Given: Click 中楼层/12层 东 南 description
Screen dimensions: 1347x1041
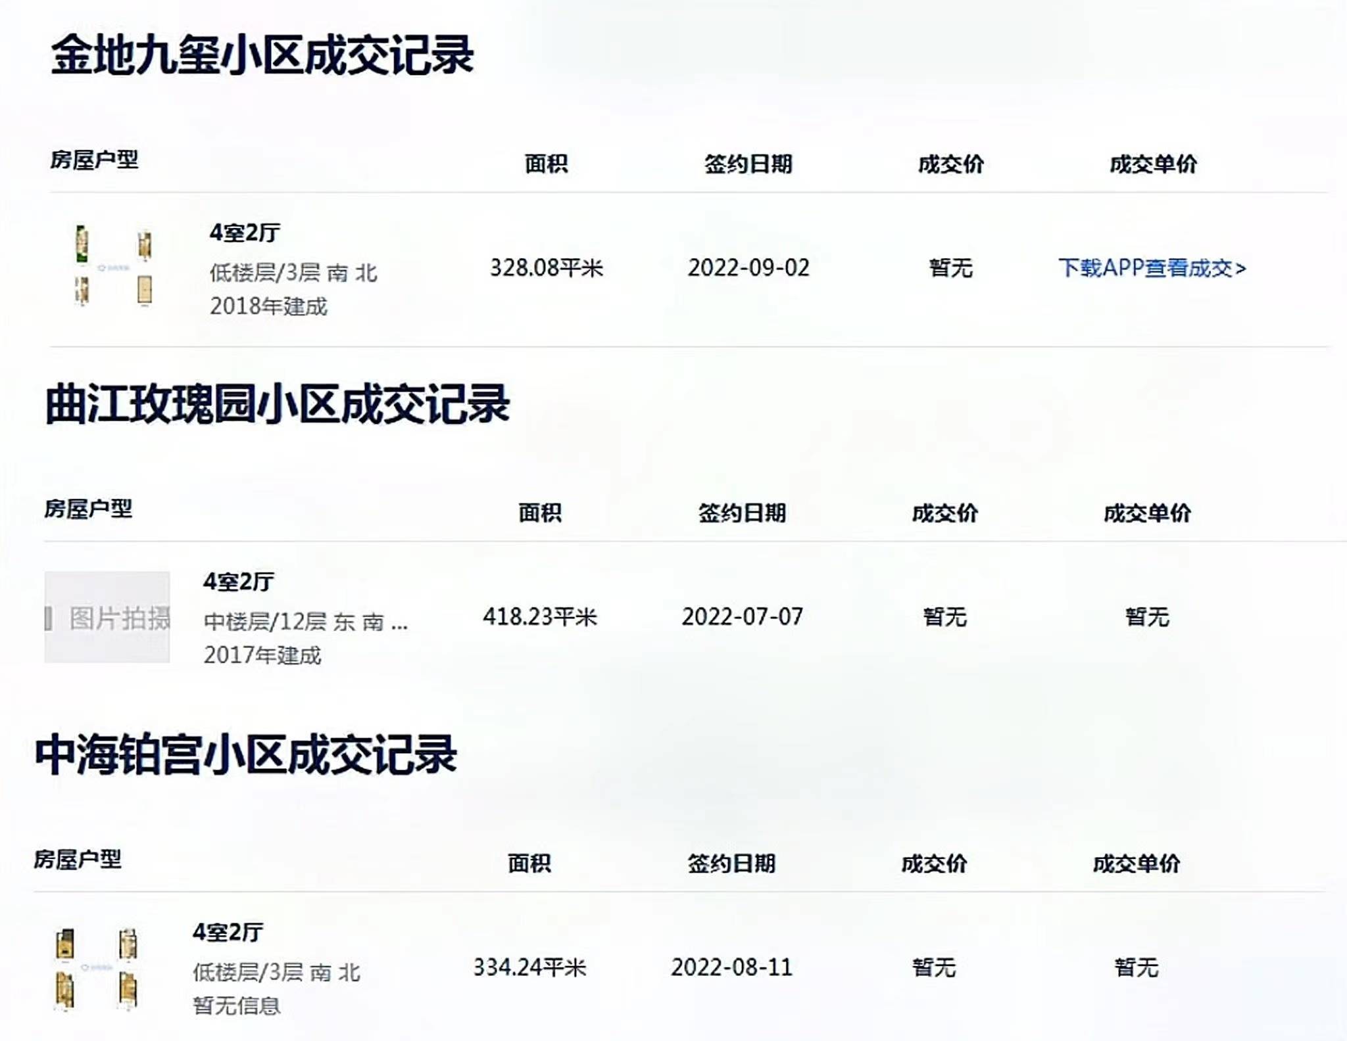Looking at the screenshot, I should coord(306,622).
